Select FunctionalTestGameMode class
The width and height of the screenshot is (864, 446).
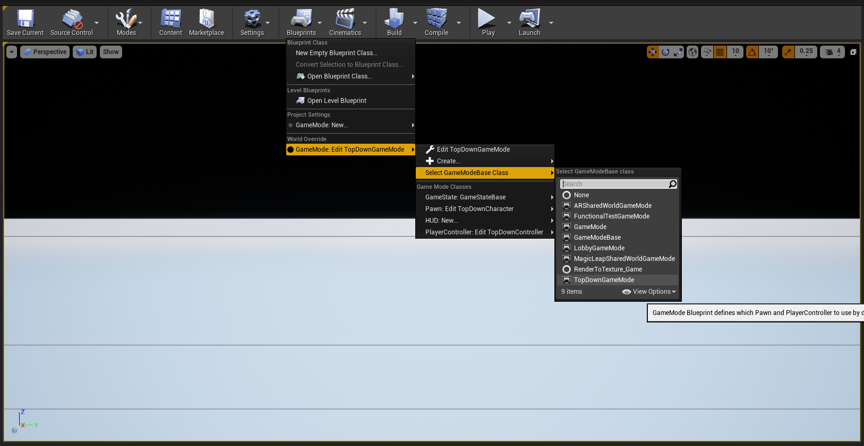click(618, 216)
